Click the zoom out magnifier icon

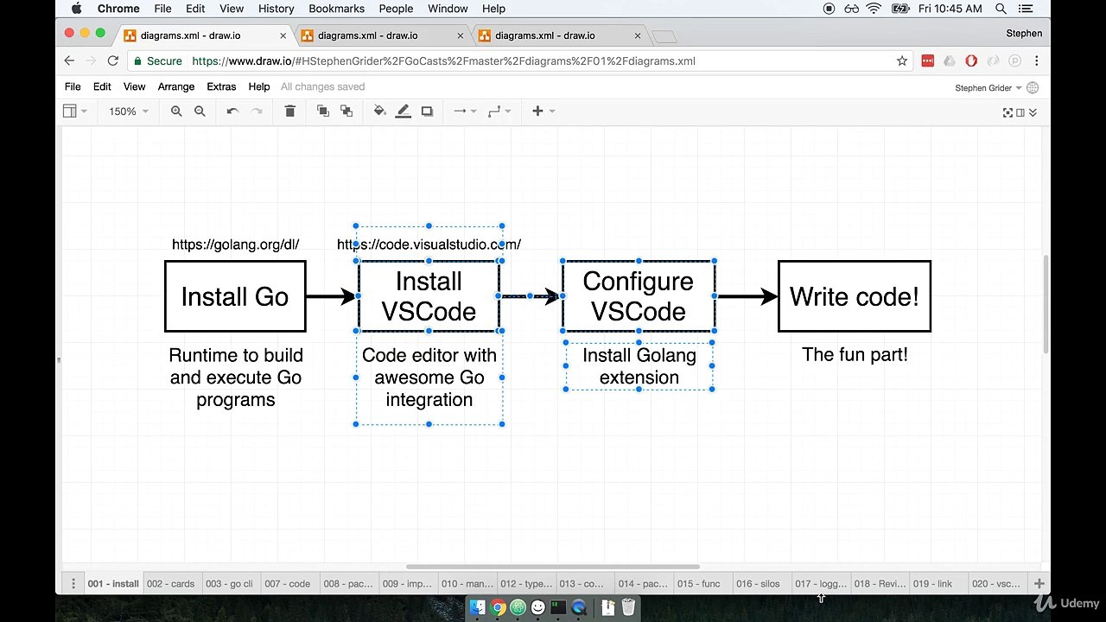pos(200,111)
